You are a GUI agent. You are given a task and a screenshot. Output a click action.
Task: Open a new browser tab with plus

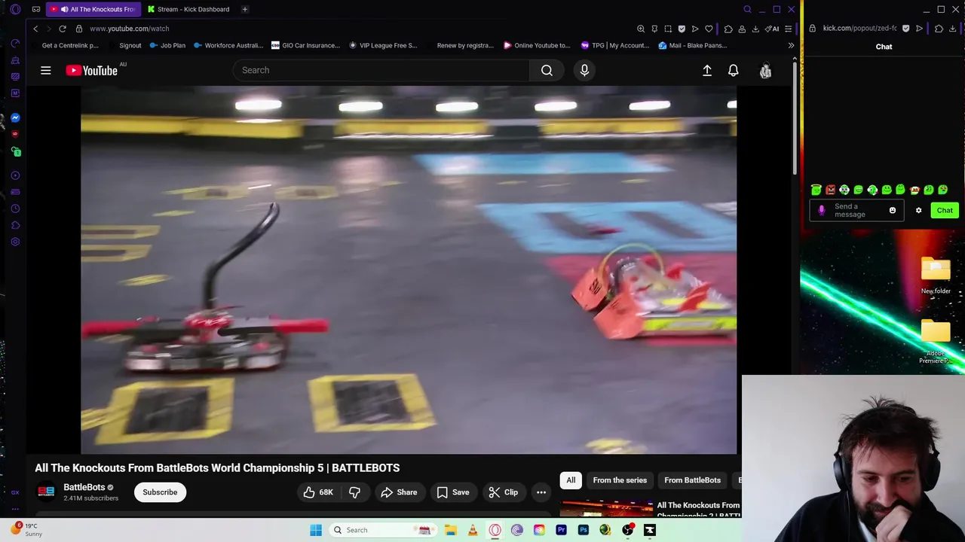(245, 9)
